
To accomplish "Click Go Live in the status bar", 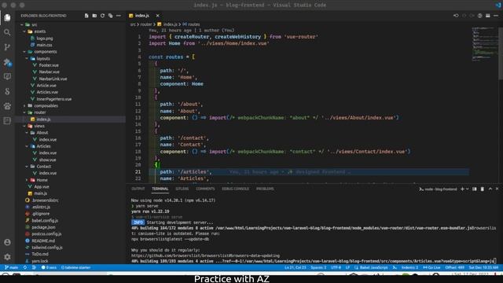I will coord(431,267).
